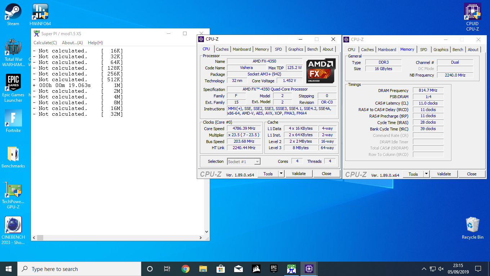Open Memory tab in left CPU-Z window
Viewport: 490px width, 276px height.
tap(262, 49)
